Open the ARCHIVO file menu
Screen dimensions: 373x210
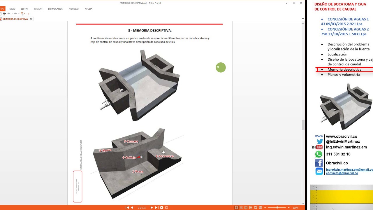[2, 9]
